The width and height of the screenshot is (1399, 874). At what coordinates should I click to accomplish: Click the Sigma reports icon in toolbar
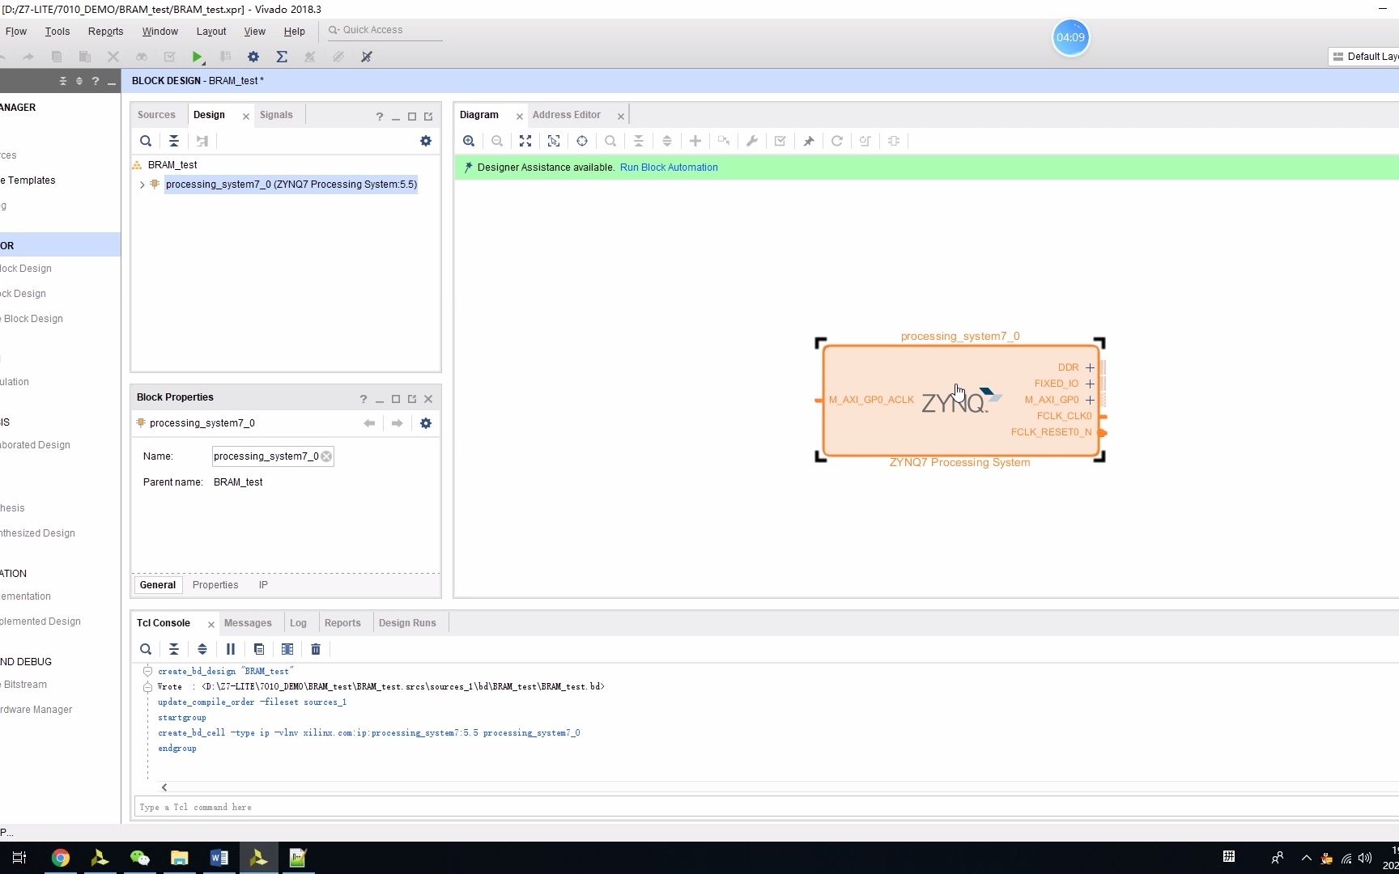282,57
